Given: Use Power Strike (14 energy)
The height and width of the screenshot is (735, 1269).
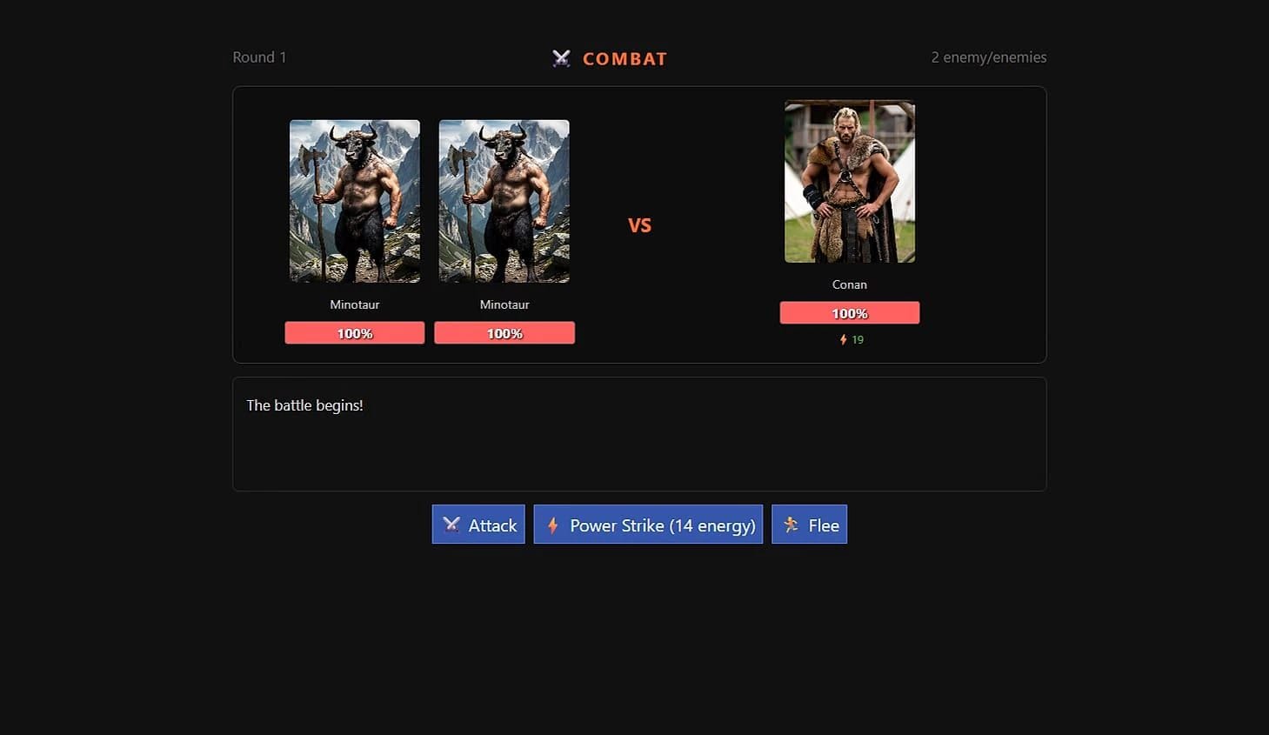Looking at the screenshot, I should click(648, 525).
